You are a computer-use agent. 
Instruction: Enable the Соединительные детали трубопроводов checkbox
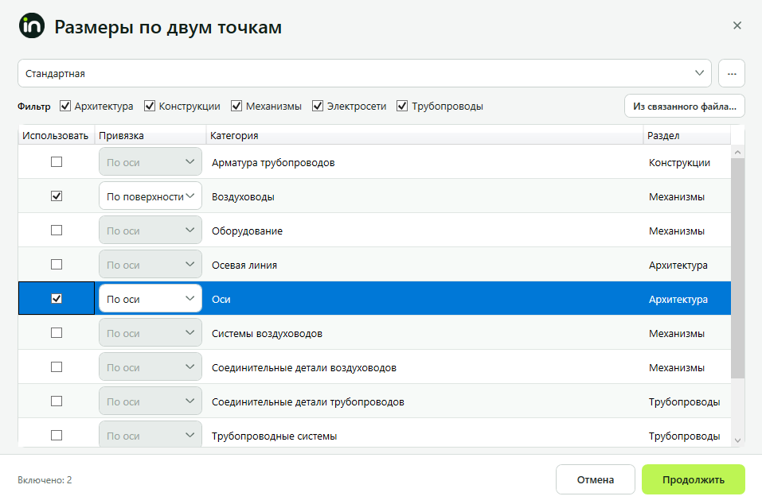tap(57, 401)
